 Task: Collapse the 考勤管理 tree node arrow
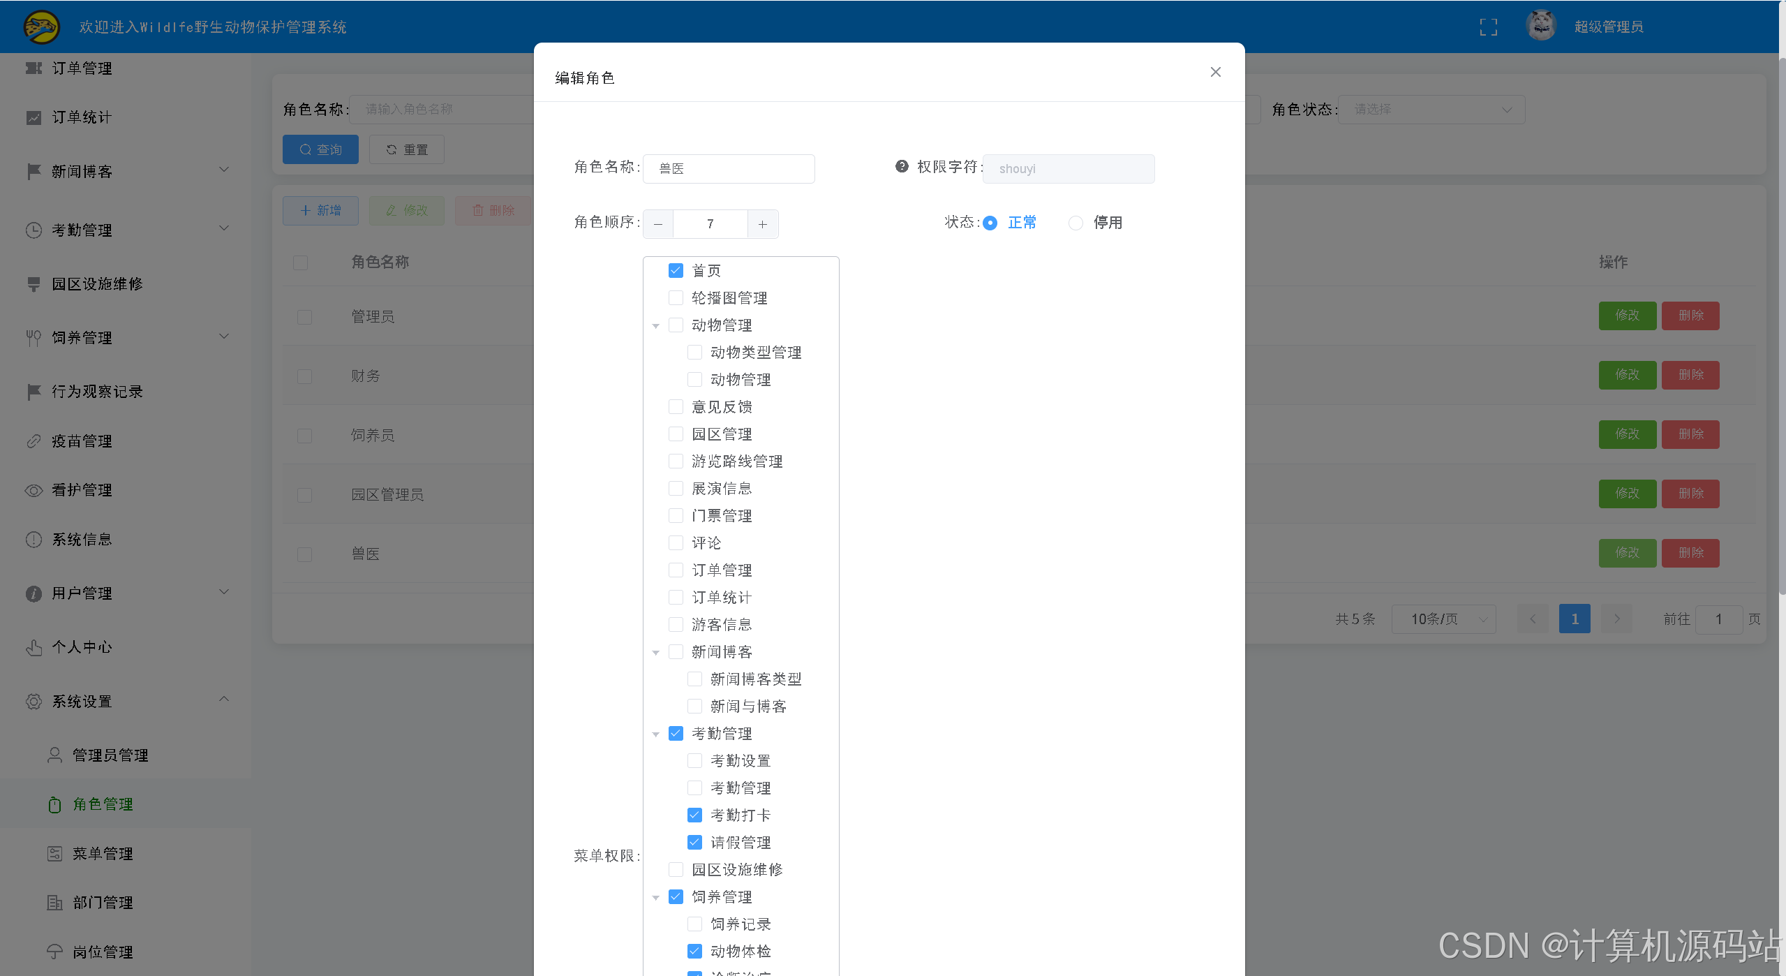(656, 734)
